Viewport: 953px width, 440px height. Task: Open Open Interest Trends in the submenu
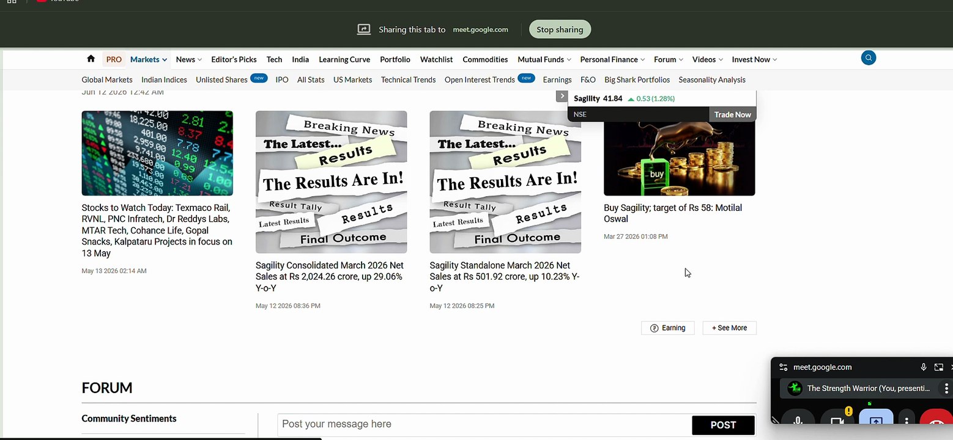tap(480, 79)
